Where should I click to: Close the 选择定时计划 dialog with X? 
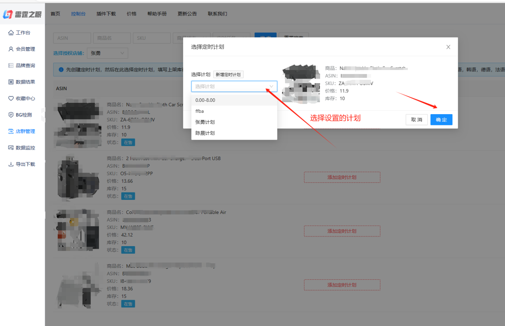pos(448,47)
